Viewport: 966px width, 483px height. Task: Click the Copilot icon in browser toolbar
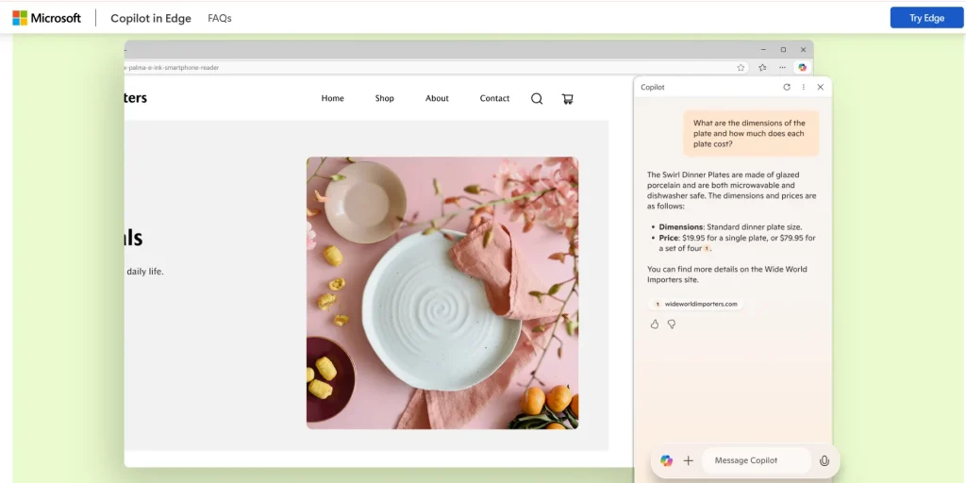point(802,68)
